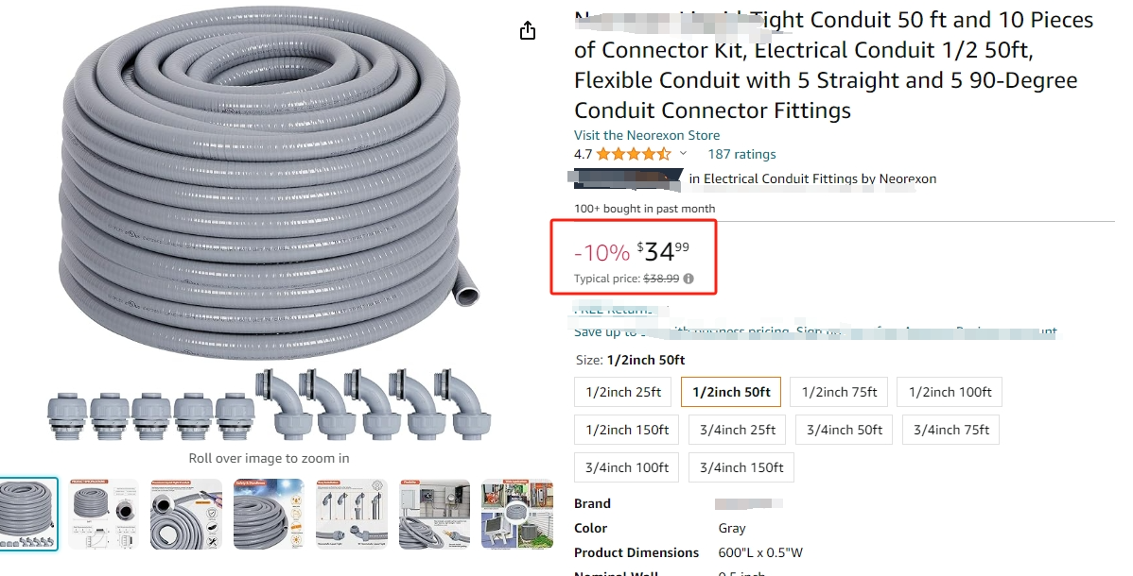The width and height of the screenshot is (1133, 576).
Task: Click the currently selected 1/2inch 50ft size
Action: click(x=730, y=392)
